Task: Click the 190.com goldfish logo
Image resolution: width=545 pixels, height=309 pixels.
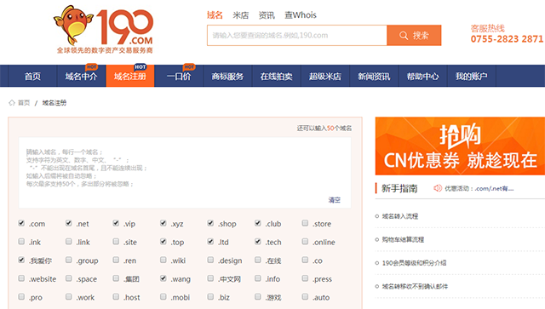Action: click(x=104, y=29)
